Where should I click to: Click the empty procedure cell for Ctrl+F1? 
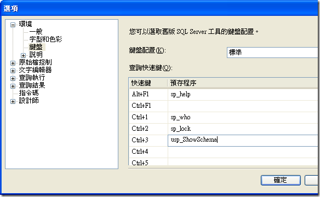243,106
